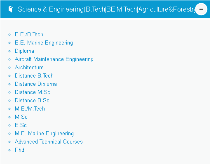Screen dimensions: 211x165
Task: Open M.E. Marine Engineering link
Action: [44, 134]
